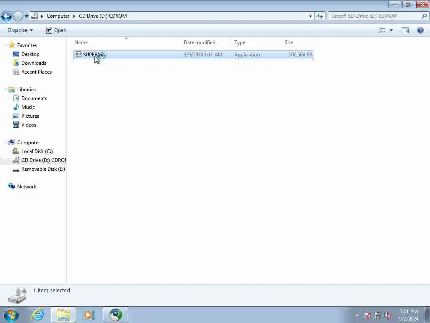Image resolution: width=430 pixels, height=323 pixels.
Task: Launch Internet Explorer from the taskbar
Action: click(x=37, y=315)
